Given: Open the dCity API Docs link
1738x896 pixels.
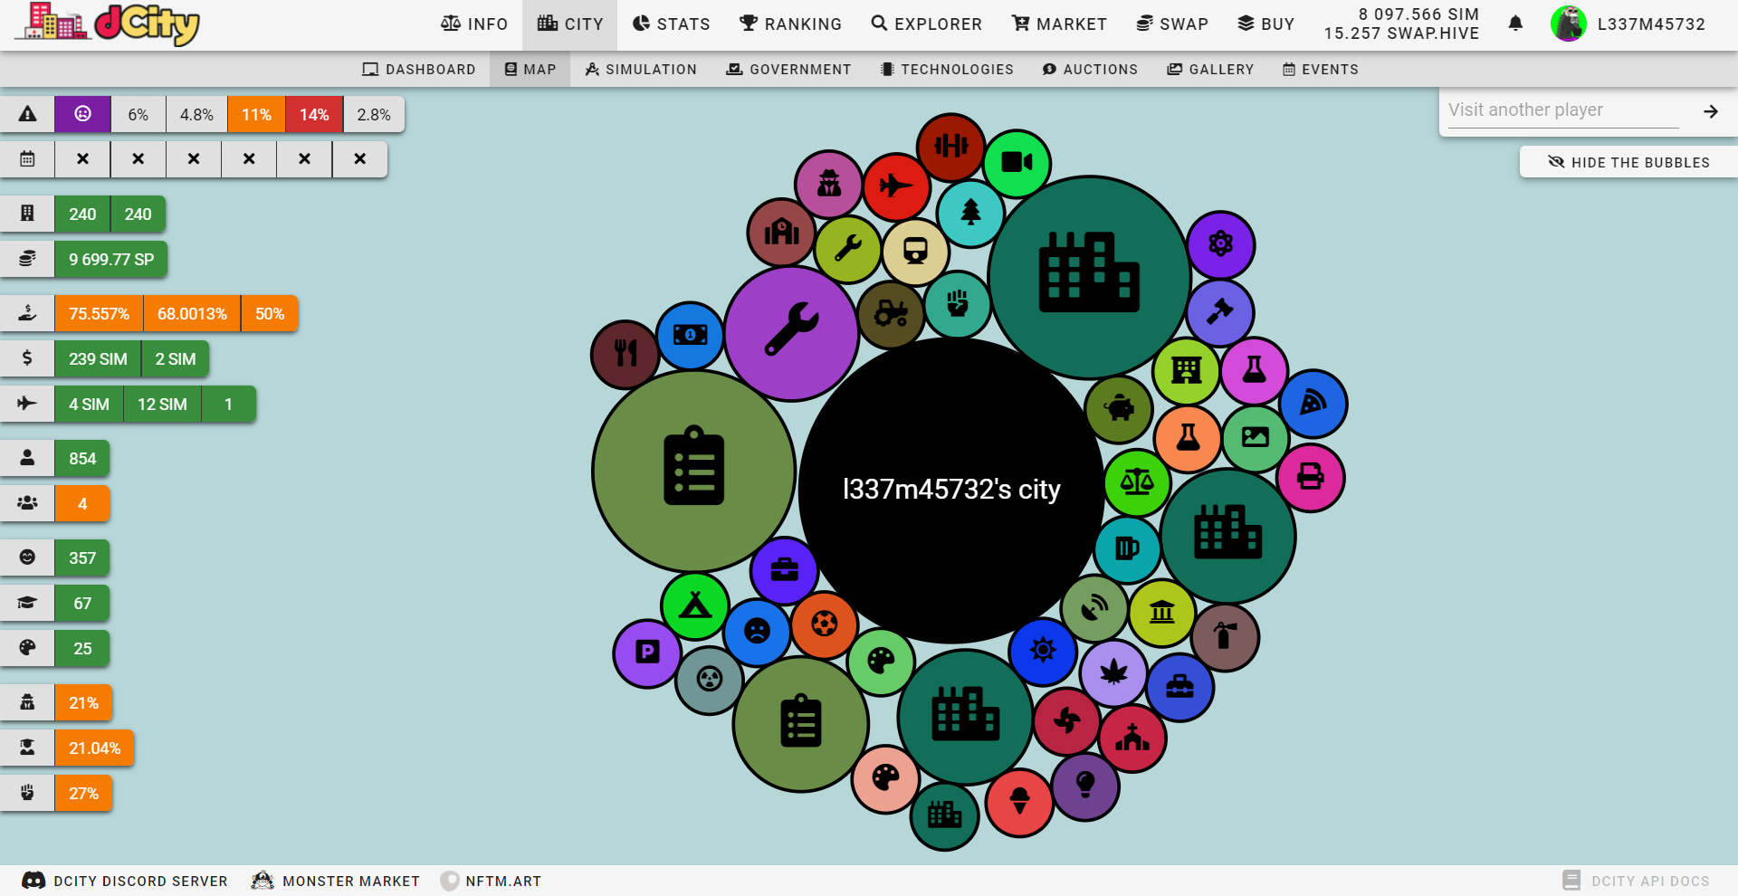Looking at the screenshot, I should click(x=1636, y=881).
